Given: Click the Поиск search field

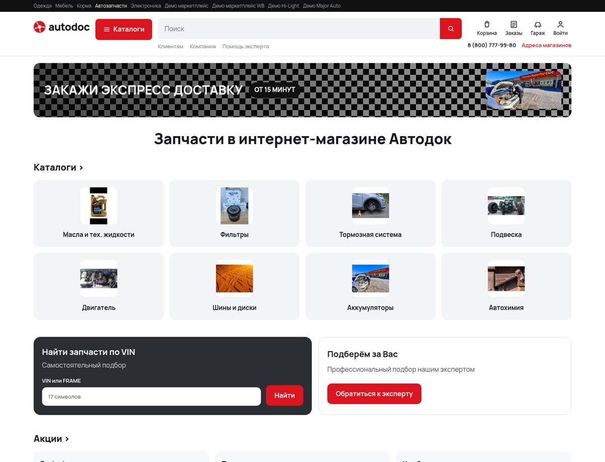Looking at the screenshot, I should pyautogui.click(x=299, y=29).
